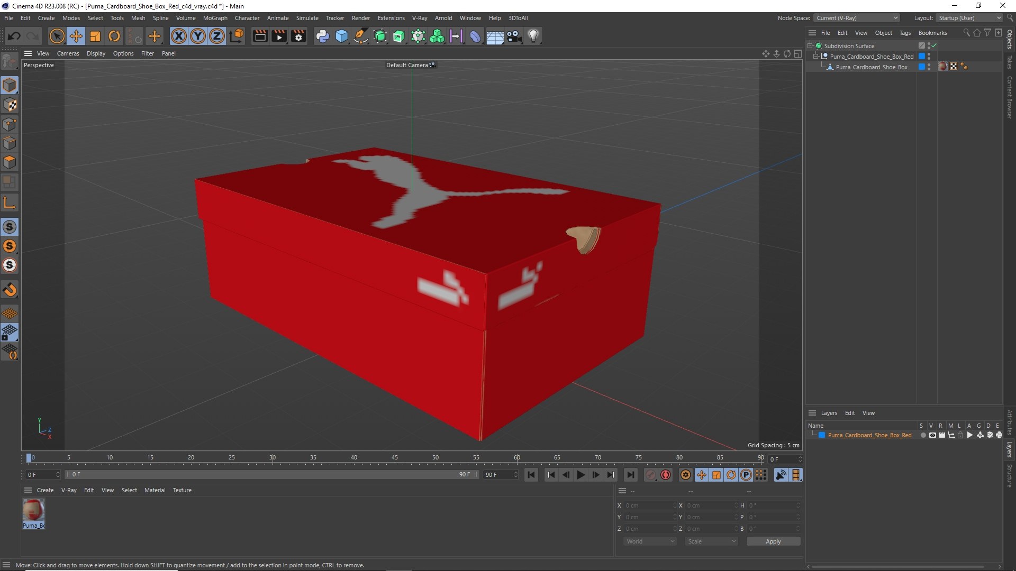
Task: Click the Undo arrow icon
Action: pos(14,36)
